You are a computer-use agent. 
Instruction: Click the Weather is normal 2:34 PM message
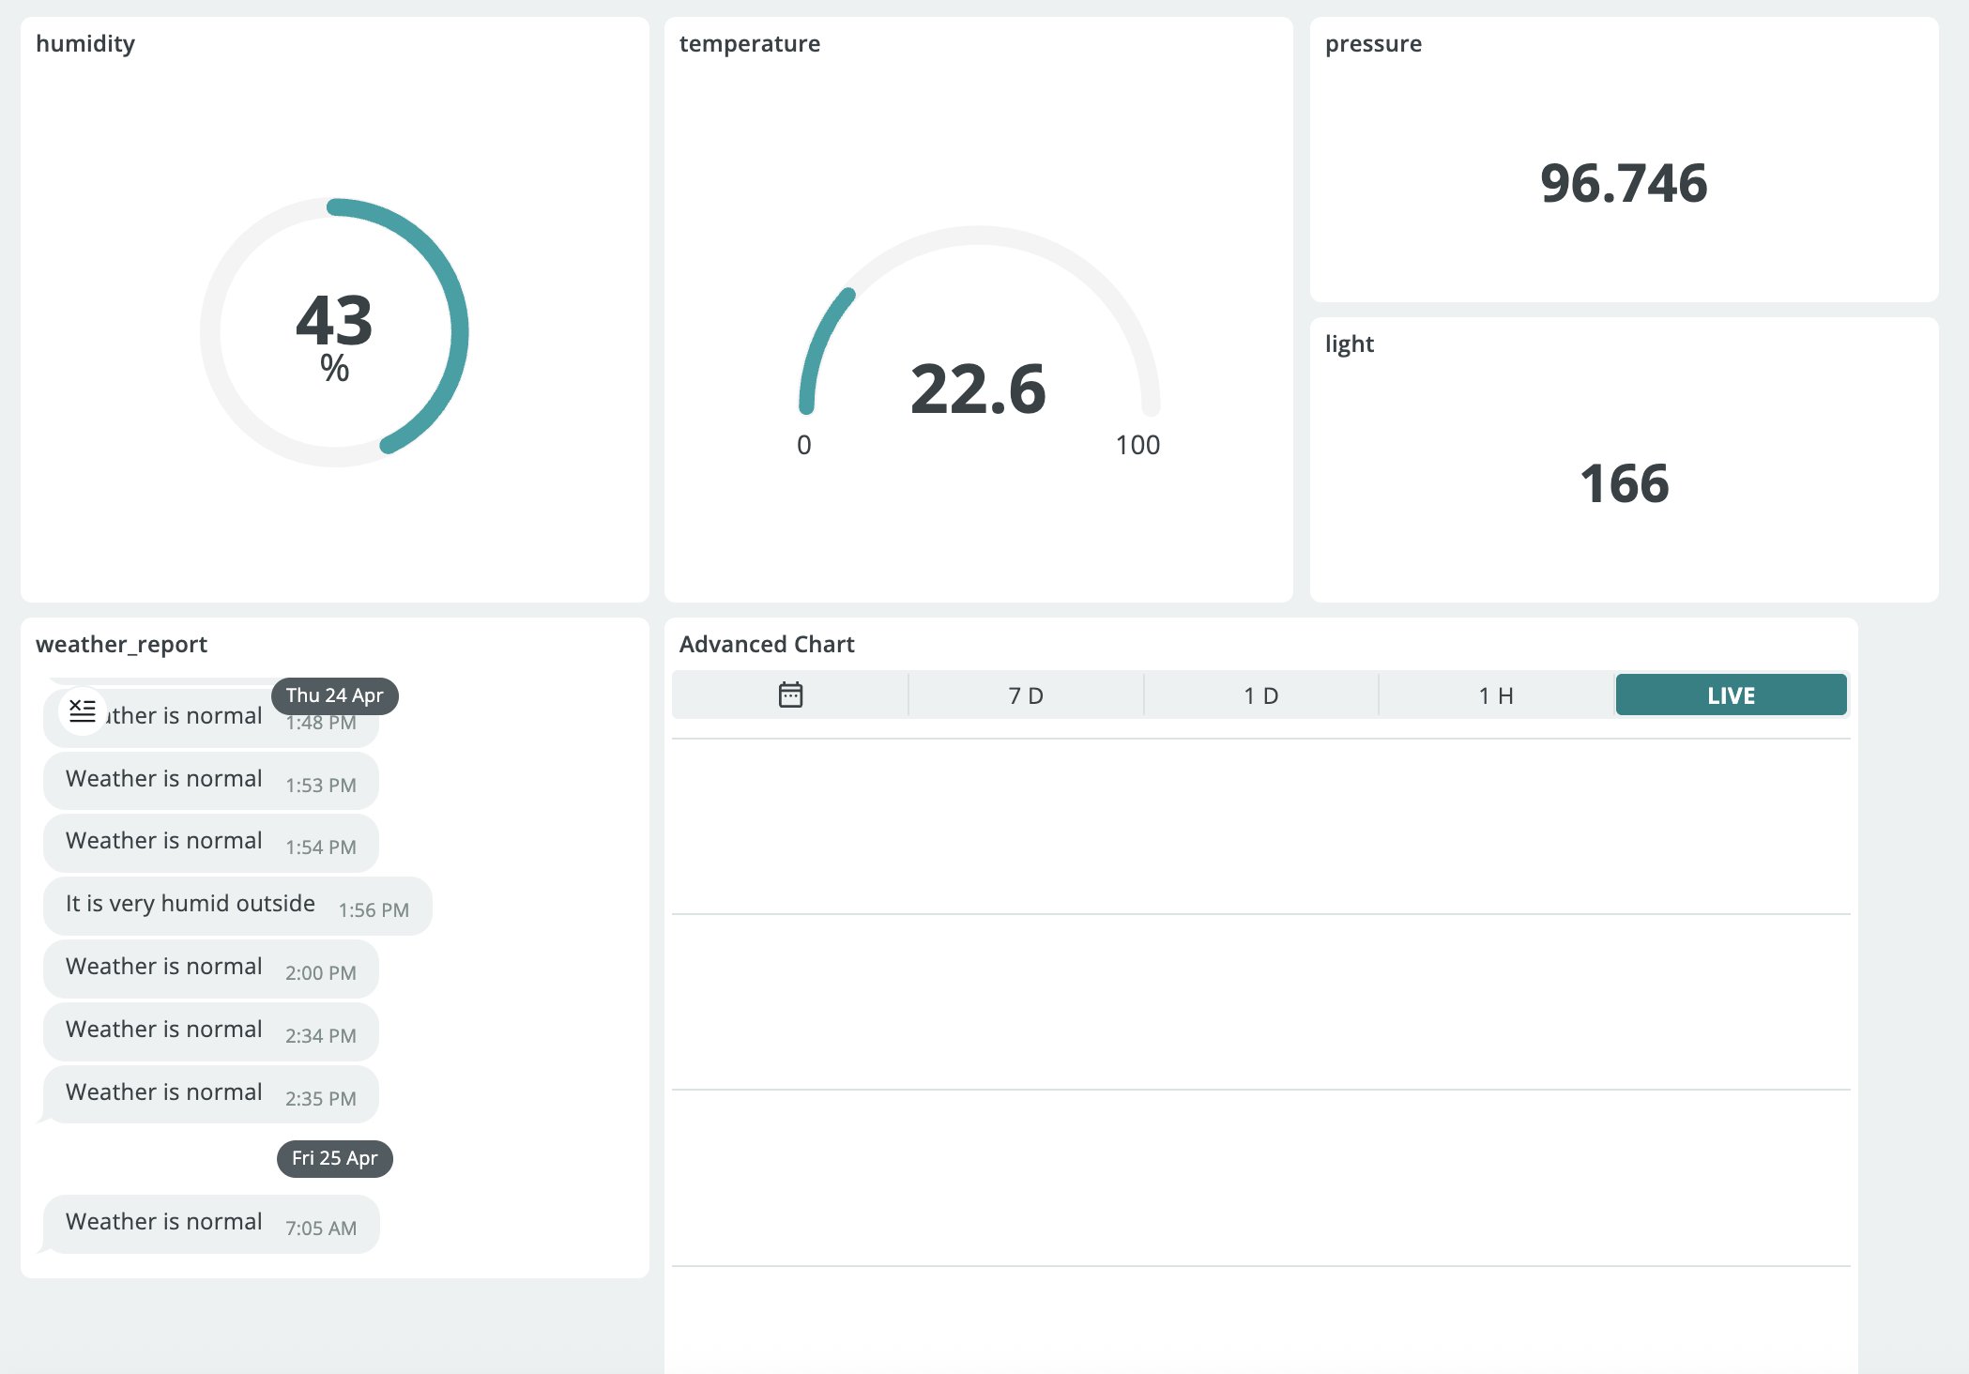click(210, 1030)
